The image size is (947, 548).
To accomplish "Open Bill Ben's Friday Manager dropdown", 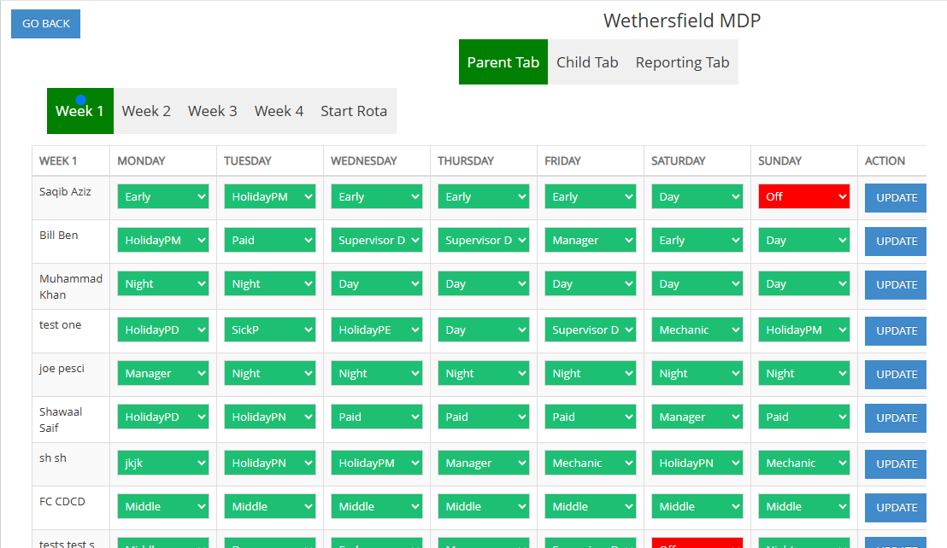I will pyautogui.click(x=590, y=241).
